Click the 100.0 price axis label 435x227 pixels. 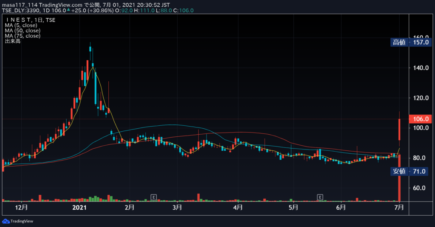tap(421, 128)
